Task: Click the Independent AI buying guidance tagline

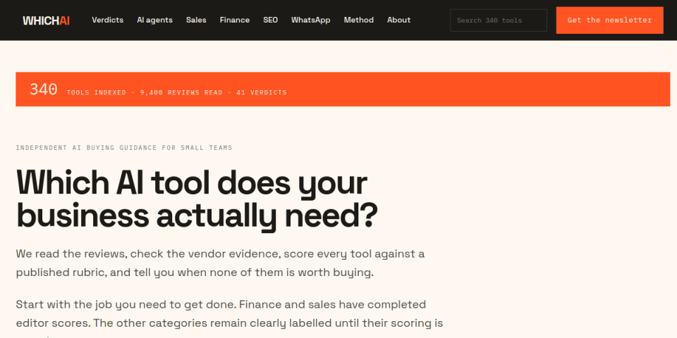Action: click(124, 148)
